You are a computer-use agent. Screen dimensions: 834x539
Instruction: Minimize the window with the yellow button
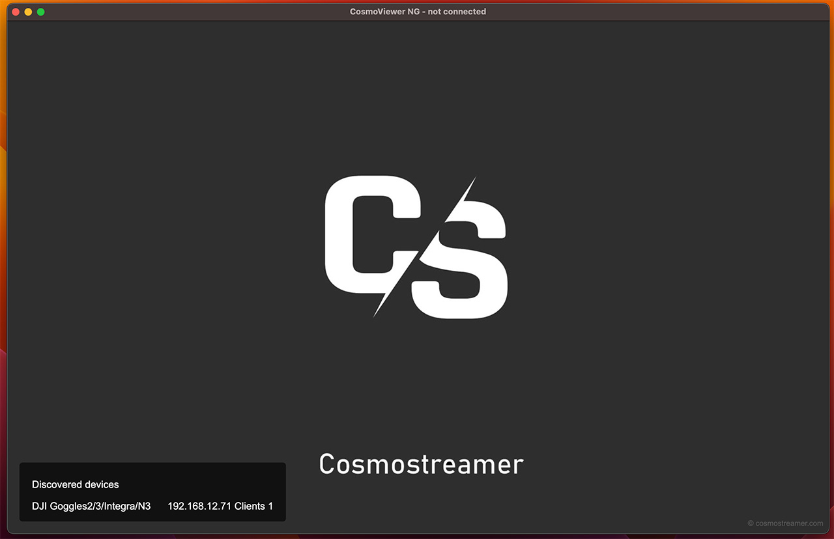click(28, 12)
